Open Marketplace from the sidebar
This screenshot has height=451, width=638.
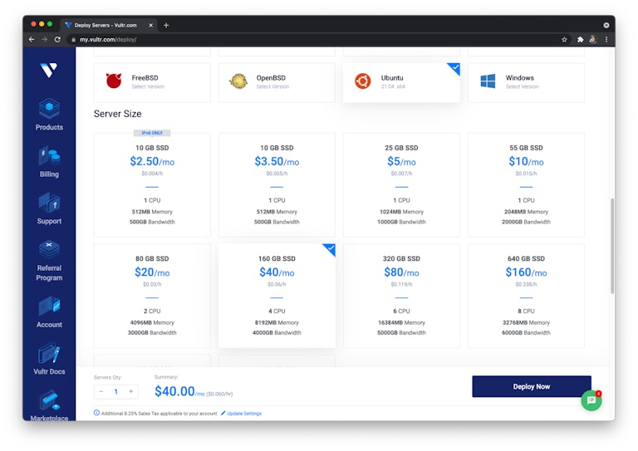49,405
